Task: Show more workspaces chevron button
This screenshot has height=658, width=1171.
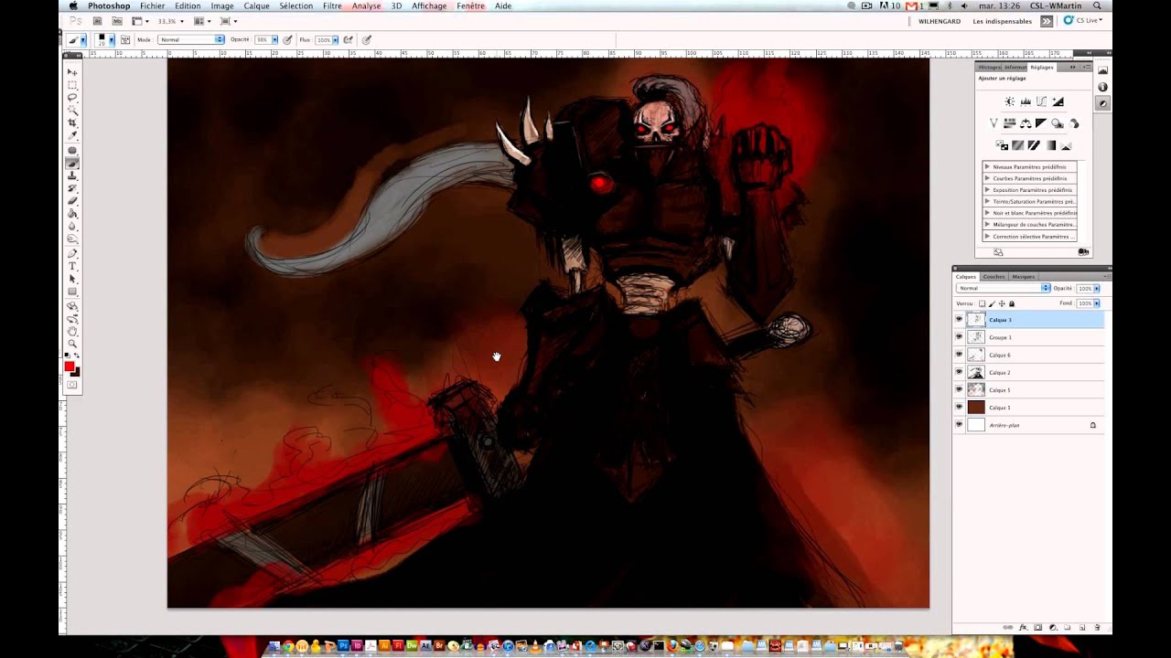Action: pyautogui.click(x=1047, y=21)
